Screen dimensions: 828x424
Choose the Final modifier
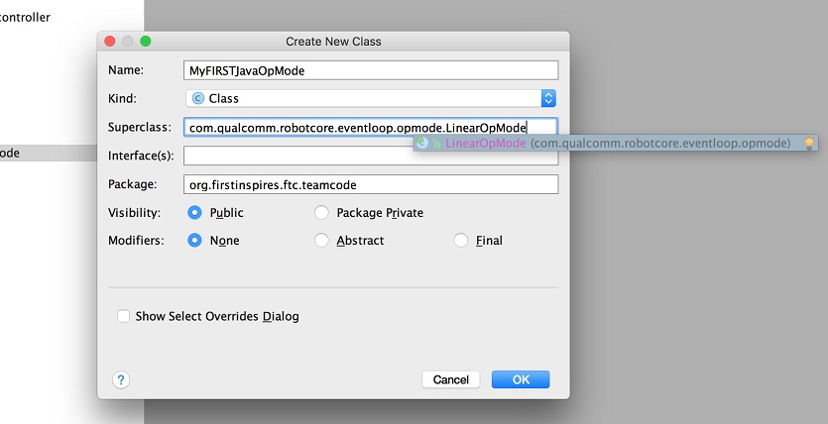[x=460, y=240]
